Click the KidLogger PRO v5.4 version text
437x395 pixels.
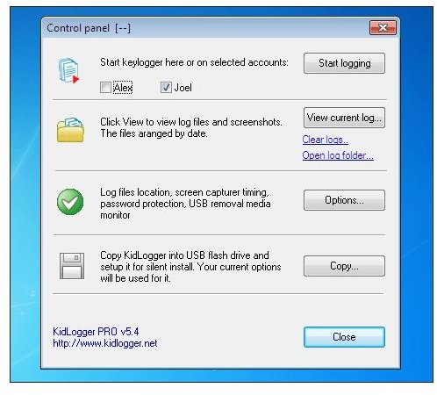coord(96,332)
